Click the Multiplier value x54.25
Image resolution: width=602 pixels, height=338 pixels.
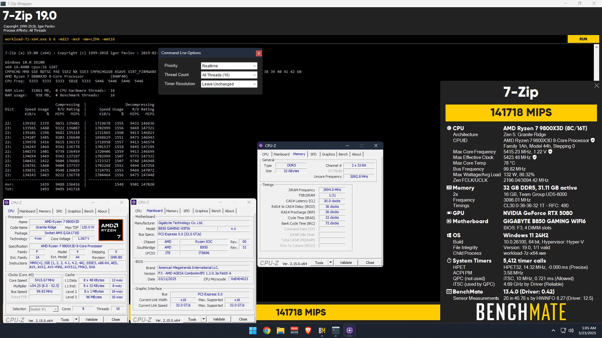tap(45, 286)
